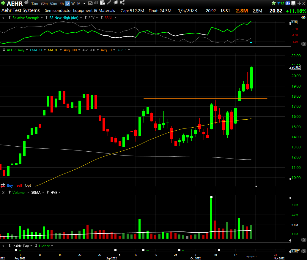Image resolution: width=307 pixels, height=260 pixels.
Task: Expand the Avg 5 dropdown
Action: (x=129, y=50)
